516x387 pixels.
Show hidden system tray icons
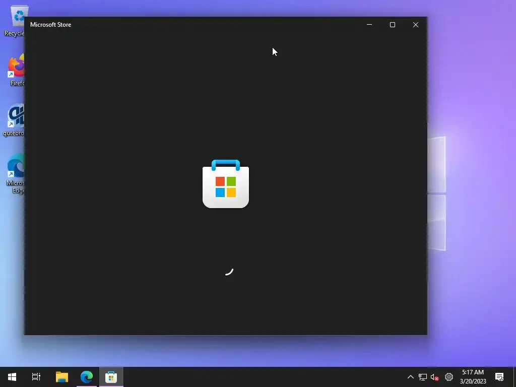click(410, 377)
